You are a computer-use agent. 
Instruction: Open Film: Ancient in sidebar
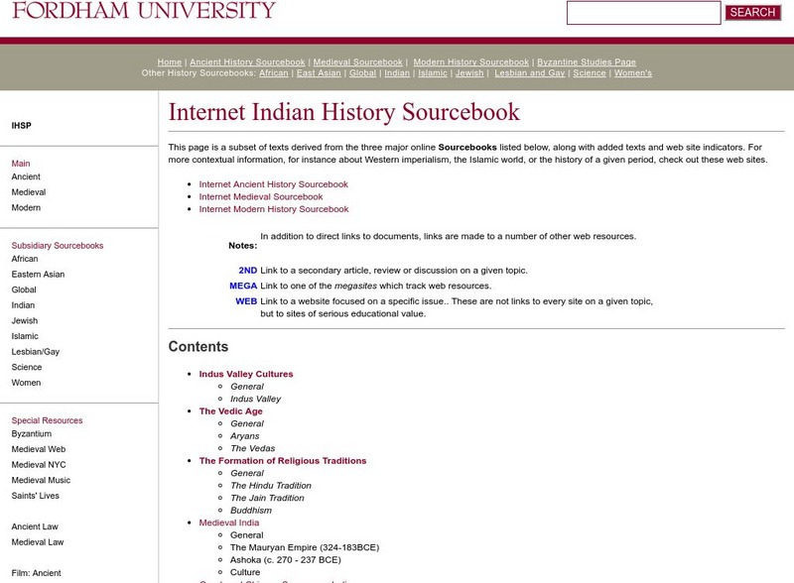(x=36, y=573)
